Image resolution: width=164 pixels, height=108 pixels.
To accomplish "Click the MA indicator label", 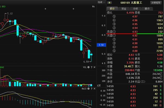I will [x=93, y=7].
